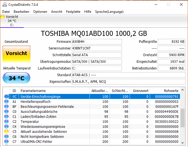Click raw value 0000044900DE

(167, 111)
